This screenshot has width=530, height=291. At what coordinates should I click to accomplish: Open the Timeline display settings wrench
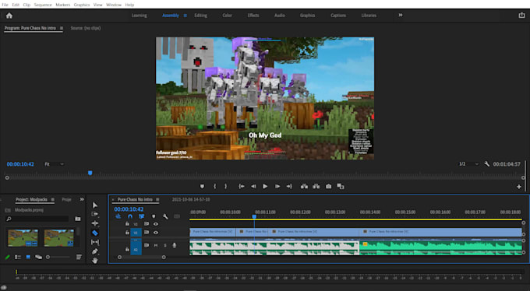[165, 216]
